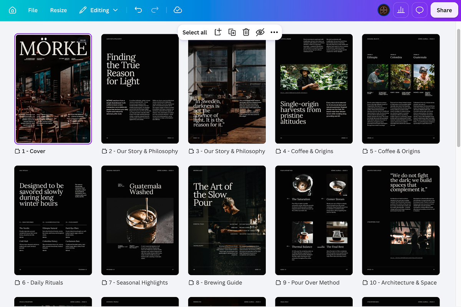
Task: Click the redo arrow
Action: point(155,10)
